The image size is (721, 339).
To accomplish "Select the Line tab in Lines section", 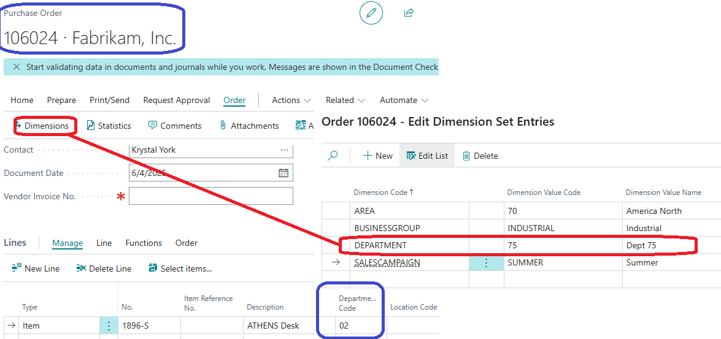I will click(104, 243).
